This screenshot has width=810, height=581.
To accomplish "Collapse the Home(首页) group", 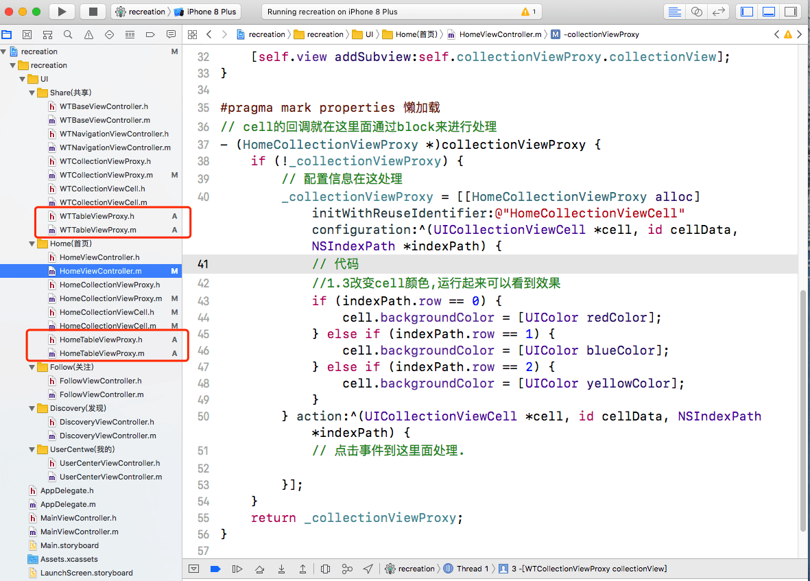I will (x=32, y=244).
